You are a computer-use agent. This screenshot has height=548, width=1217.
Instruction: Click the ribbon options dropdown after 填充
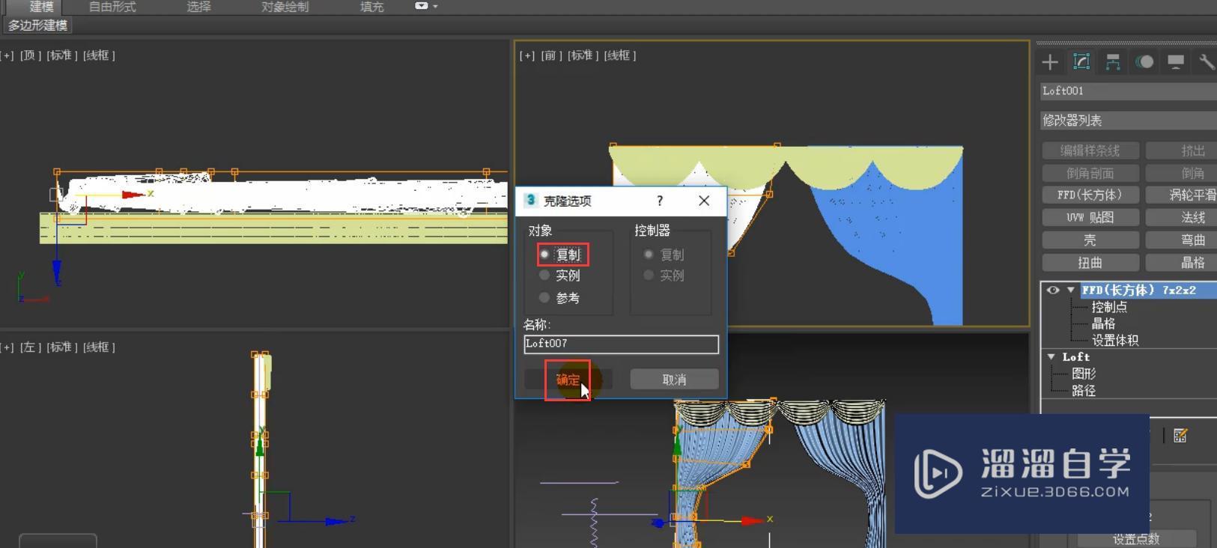[426, 6]
